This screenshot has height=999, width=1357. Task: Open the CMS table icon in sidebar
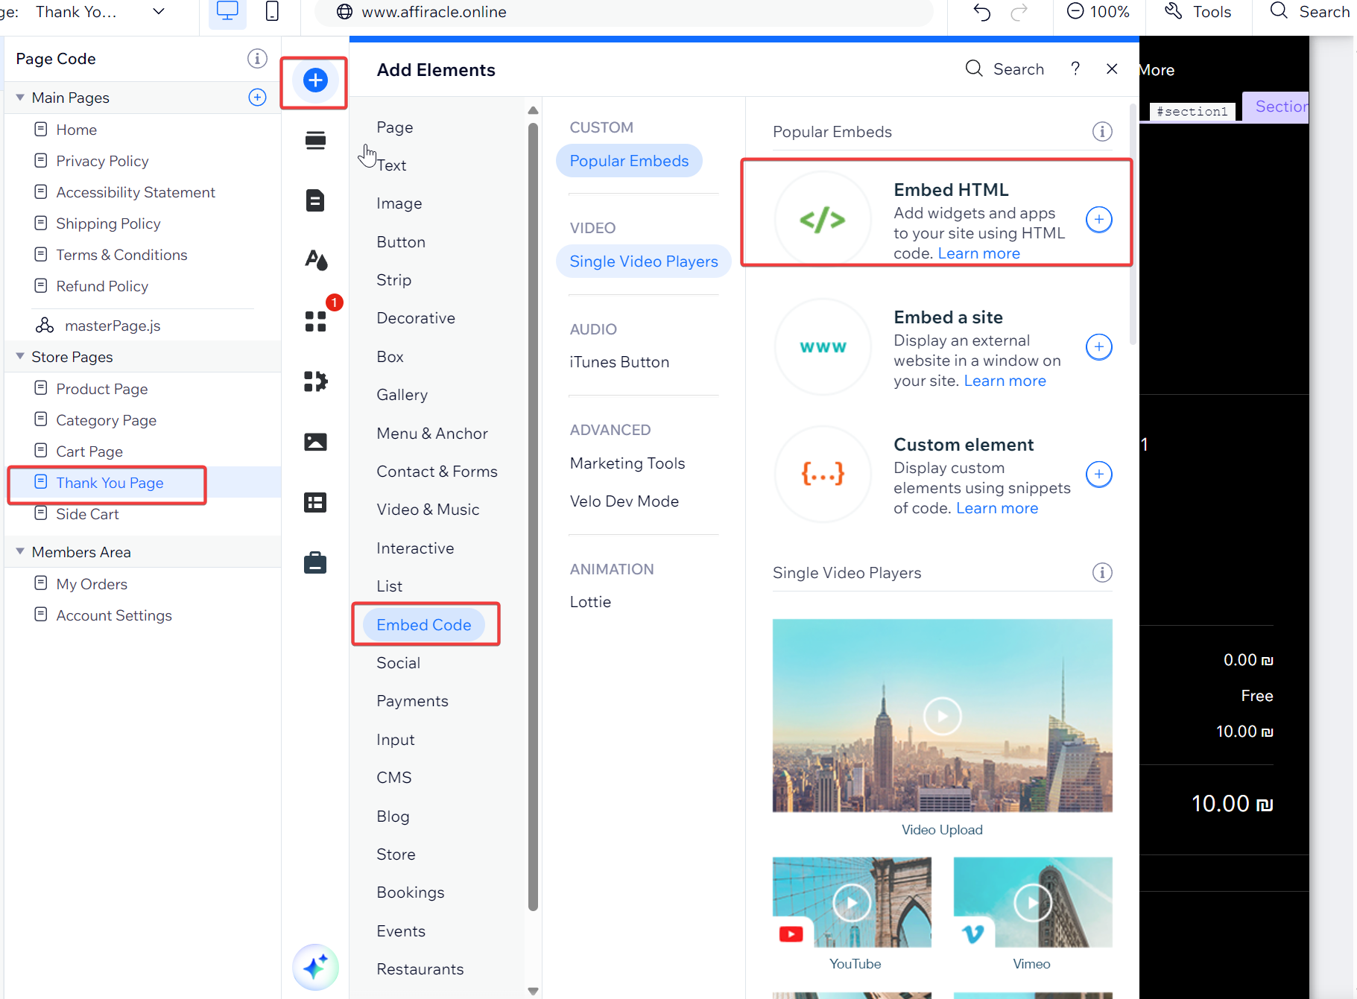coord(315,503)
